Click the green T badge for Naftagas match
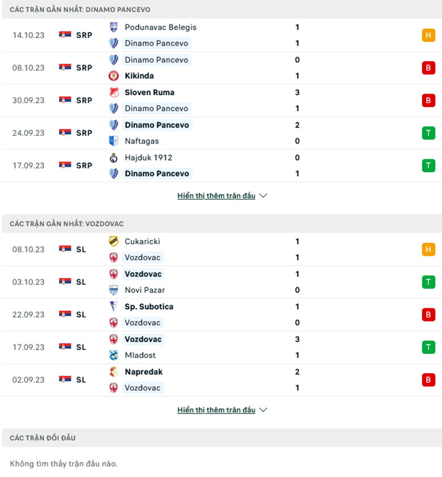This screenshot has width=442, height=477. [x=428, y=133]
